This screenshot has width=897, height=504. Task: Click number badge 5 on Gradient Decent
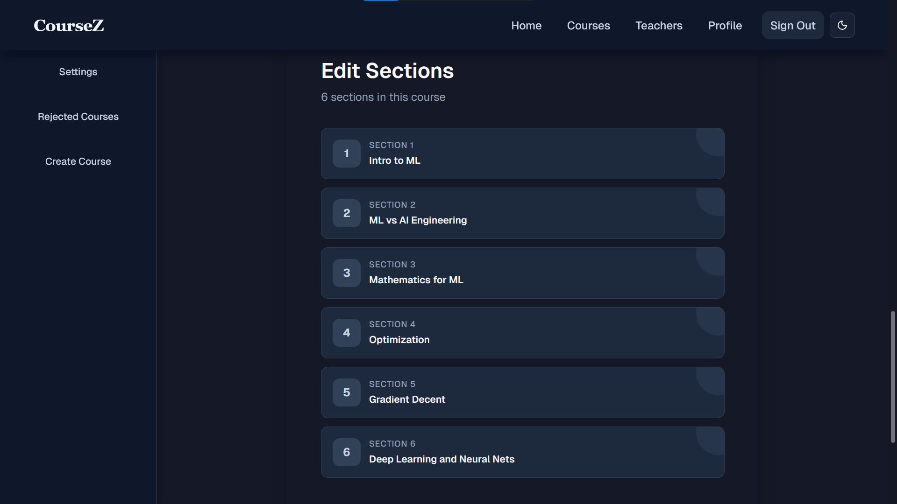tap(346, 392)
